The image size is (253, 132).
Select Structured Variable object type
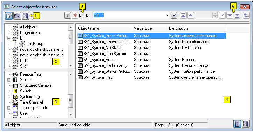pyautogui.click(x=36, y=85)
